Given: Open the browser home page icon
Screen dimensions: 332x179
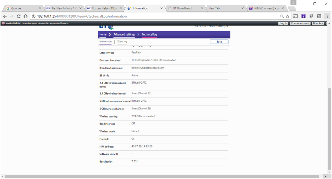Looking at the screenshot, I should pos(26,16).
